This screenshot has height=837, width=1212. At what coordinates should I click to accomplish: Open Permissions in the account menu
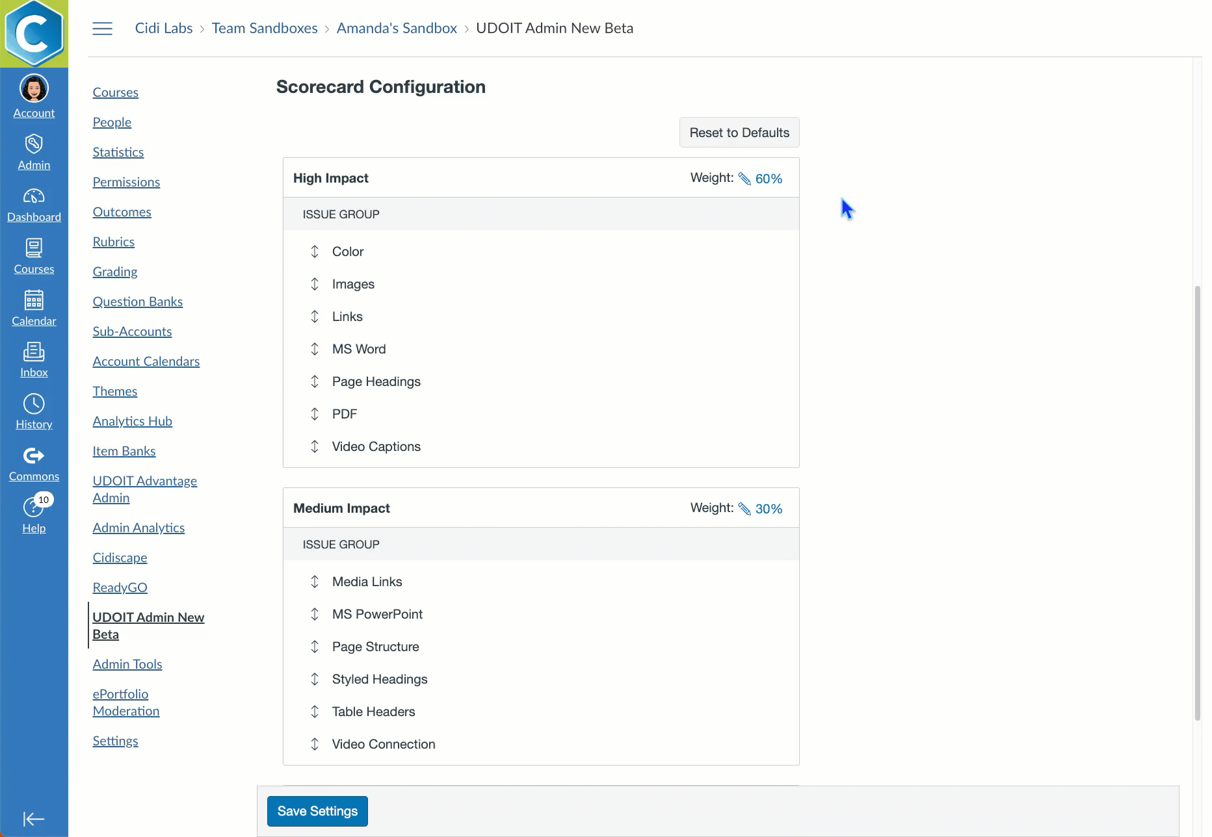click(126, 182)
